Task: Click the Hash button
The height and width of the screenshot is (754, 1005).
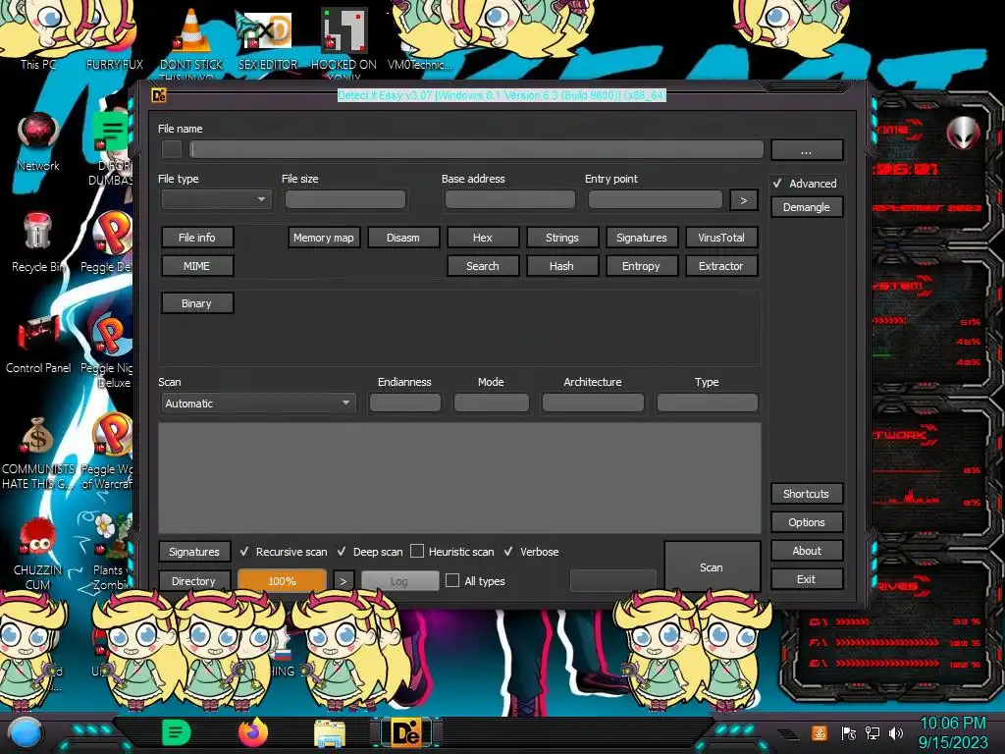Action: 562,266
